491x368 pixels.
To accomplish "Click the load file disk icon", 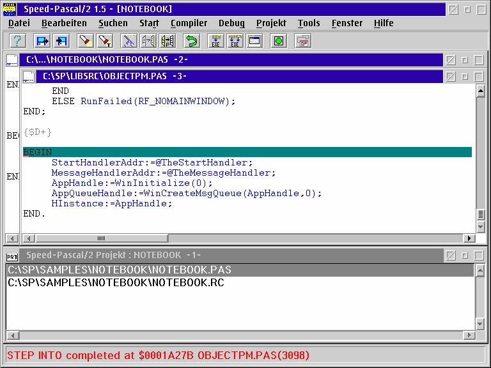I will (x=42, y=41).
